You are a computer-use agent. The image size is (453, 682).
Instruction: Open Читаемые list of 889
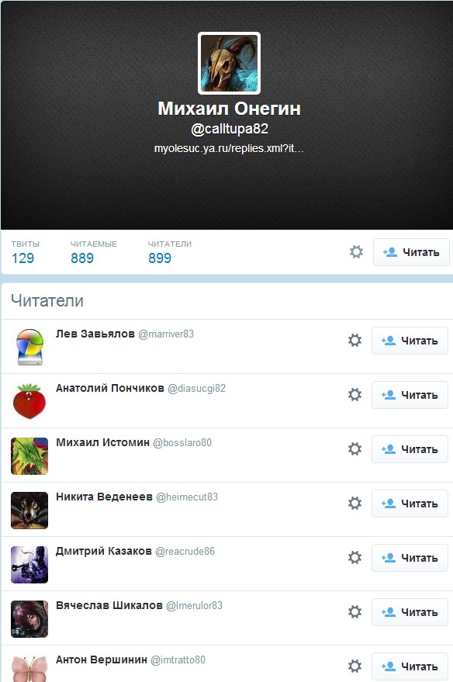tap(93, 252)
